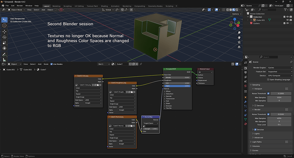
Task: Open Light Paths presets list icon
Action: point(287,142)
